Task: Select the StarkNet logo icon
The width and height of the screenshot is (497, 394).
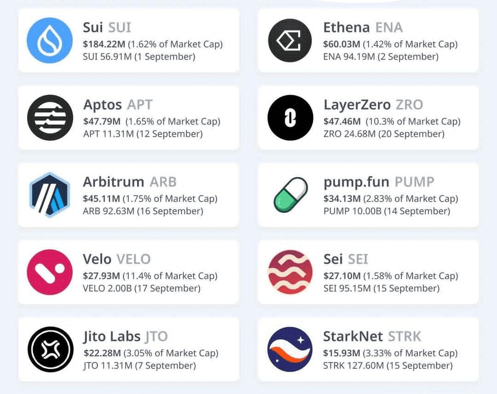Action: pyautogui.click(x=290, y=349)
